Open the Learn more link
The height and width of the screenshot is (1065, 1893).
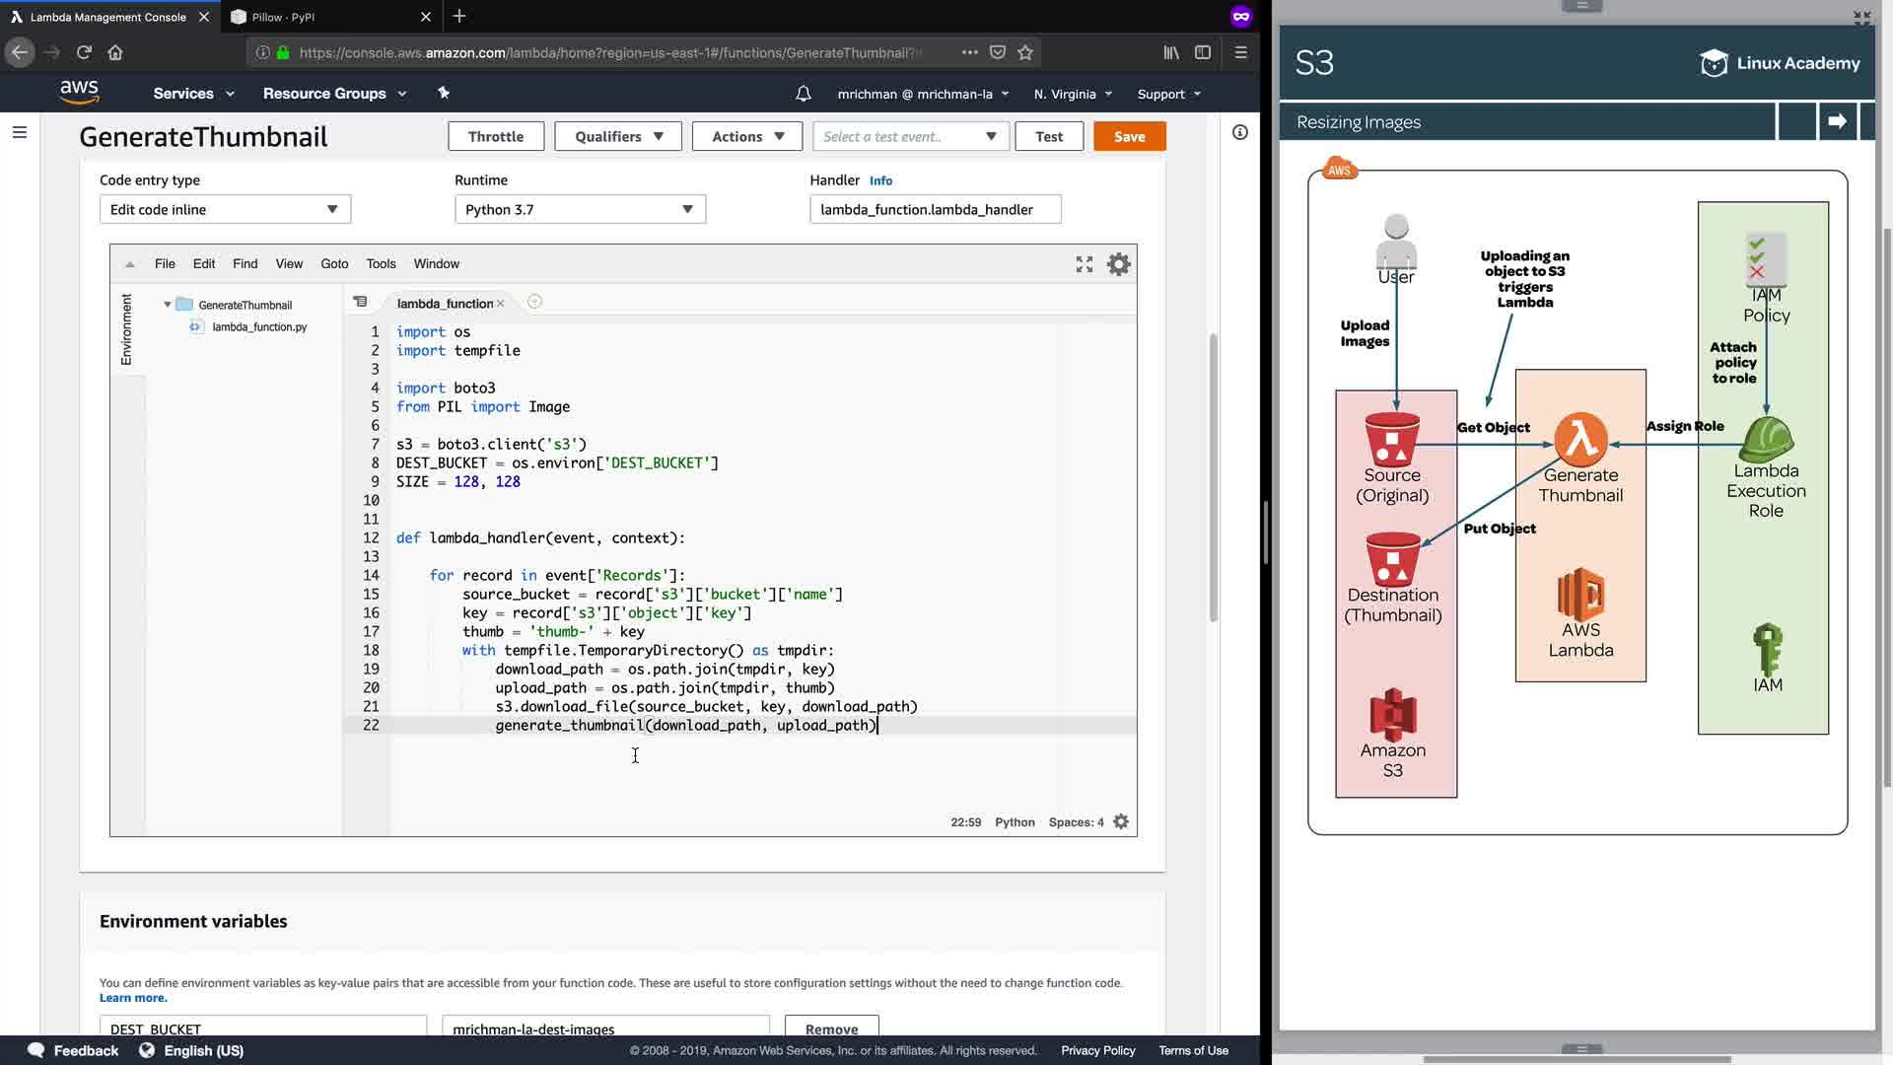133,998
